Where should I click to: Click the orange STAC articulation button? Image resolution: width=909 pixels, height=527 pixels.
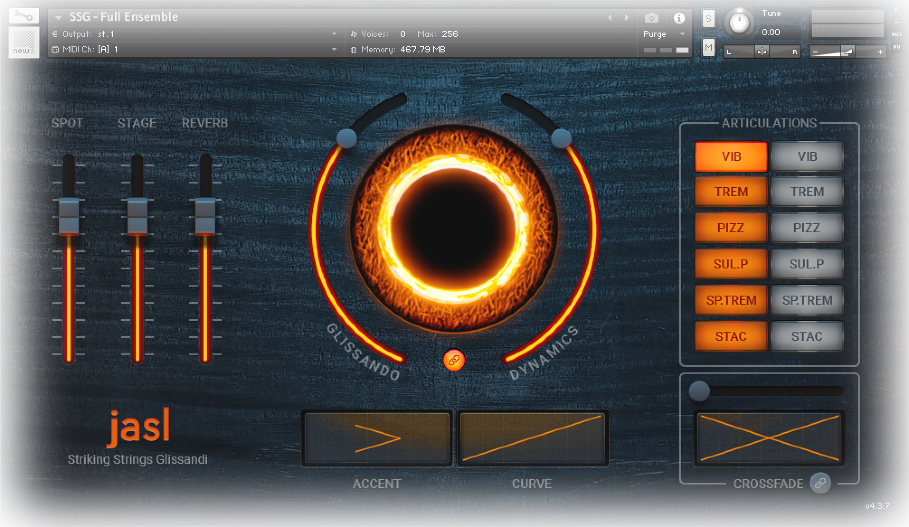pyautogui.click(x=731, y=336)
